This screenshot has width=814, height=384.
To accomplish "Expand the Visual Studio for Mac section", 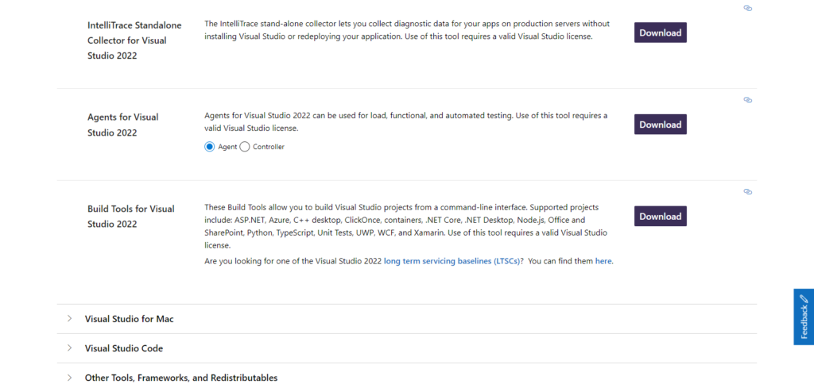I will click(130, 319).
